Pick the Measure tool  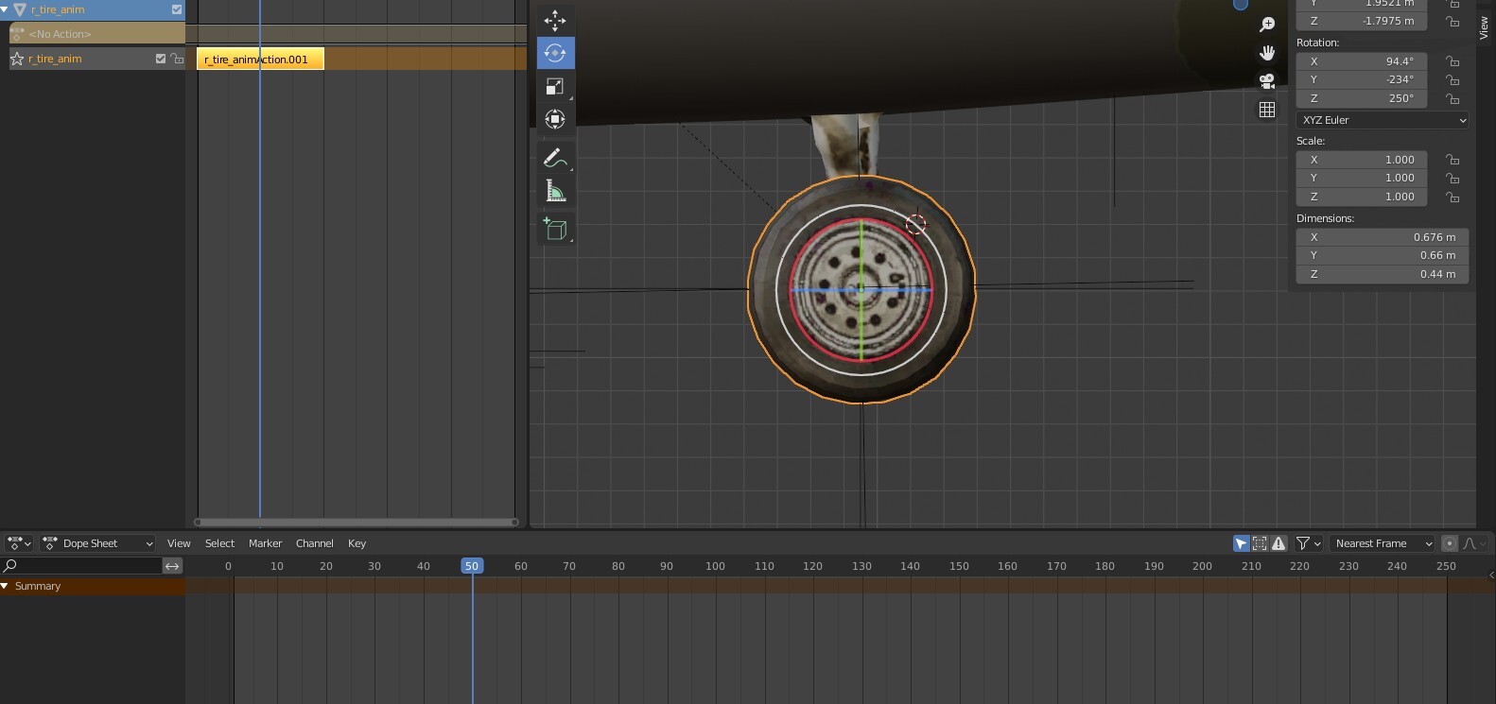tap(555, 192)
